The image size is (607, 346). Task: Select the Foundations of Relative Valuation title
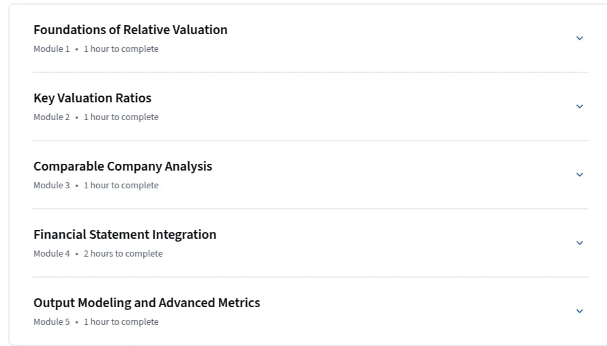coord(130,30)
